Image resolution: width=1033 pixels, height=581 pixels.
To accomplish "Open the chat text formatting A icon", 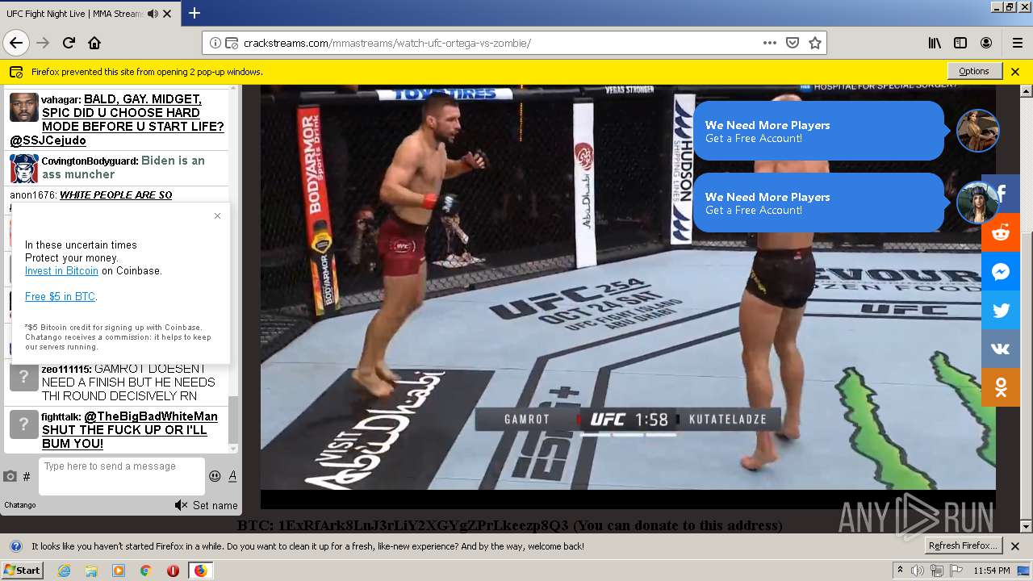I will [232, 476].
